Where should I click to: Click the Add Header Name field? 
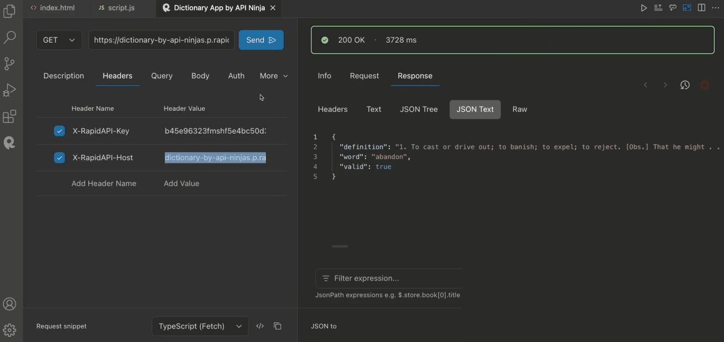[x=104, y=184]
